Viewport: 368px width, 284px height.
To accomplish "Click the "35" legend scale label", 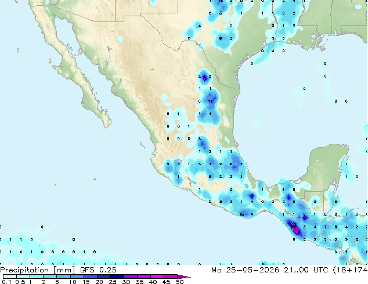I will [x=140, y=282].
